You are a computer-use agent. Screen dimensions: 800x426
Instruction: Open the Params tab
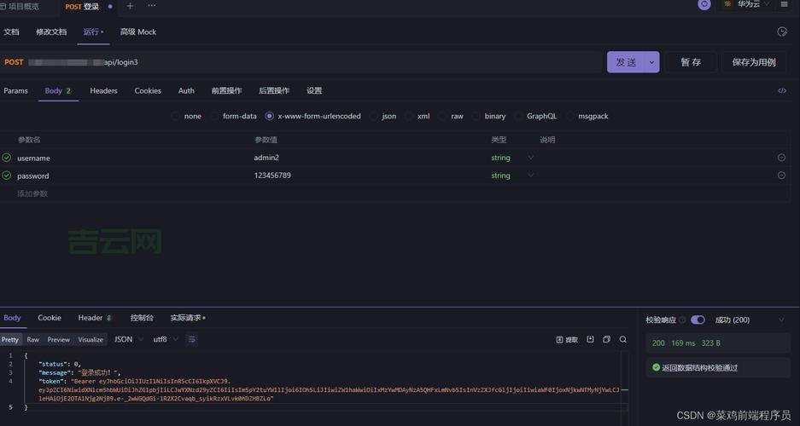[16, 90]
